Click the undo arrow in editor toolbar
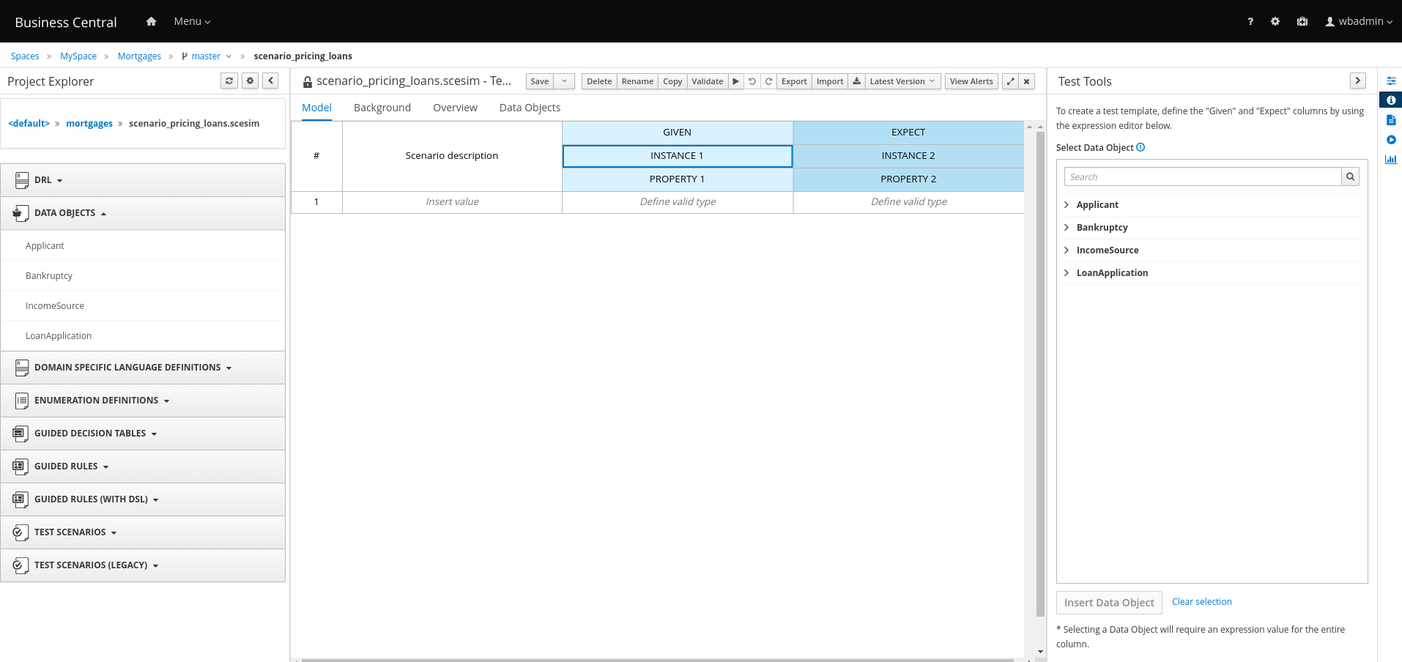This screenshot has width=1402, height=662. [x=752, y=81]
